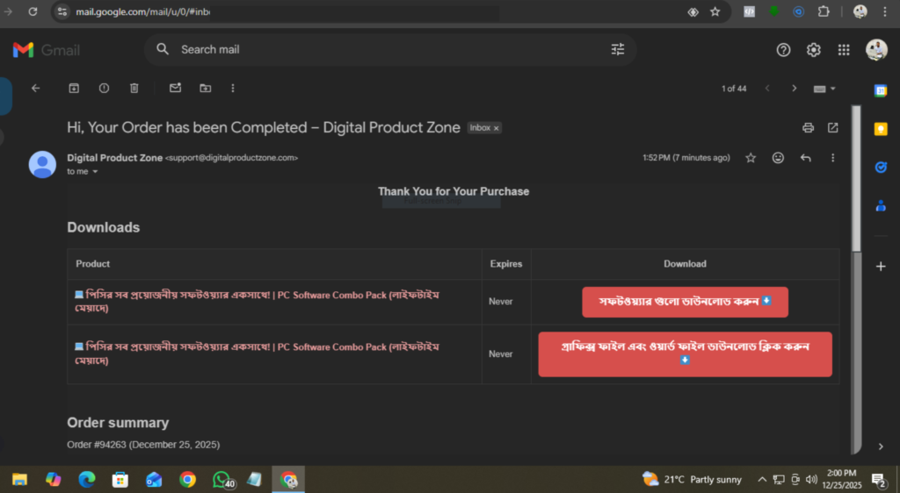
Task: Open the message's three-dot More menu
Action: tap(832, 158)
